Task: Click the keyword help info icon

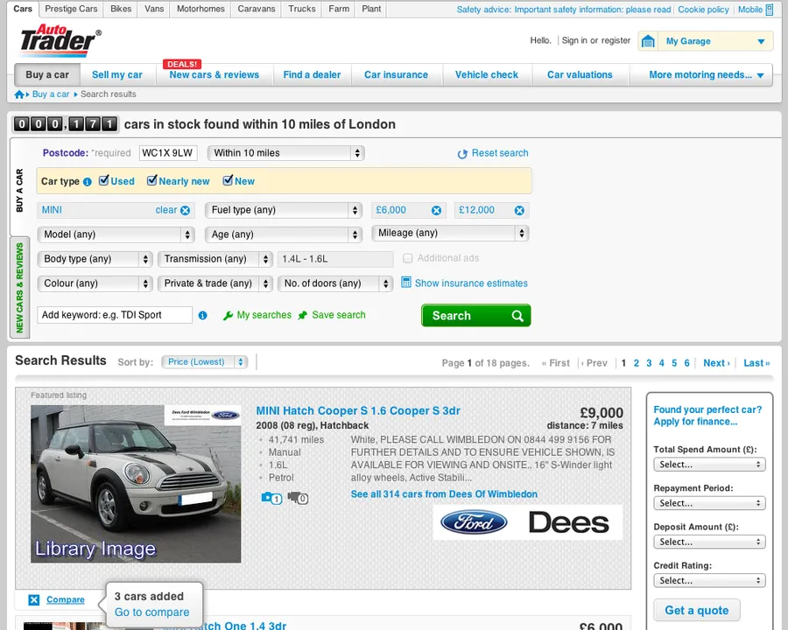Action: click(x=203, y=315)
